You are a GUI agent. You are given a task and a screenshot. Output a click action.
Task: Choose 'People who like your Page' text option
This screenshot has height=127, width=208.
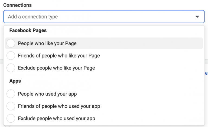47,43
